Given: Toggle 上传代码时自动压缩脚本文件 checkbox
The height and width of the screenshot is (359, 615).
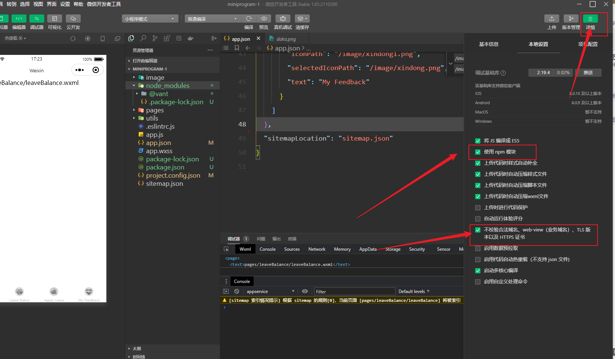Looking at the screenshot, I should [x=478, y=185].
